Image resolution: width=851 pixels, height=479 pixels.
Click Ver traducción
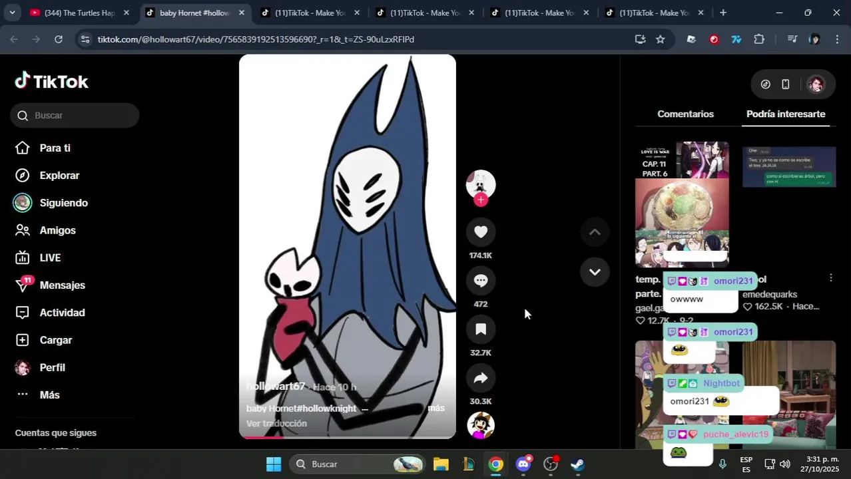click(276, 424)
